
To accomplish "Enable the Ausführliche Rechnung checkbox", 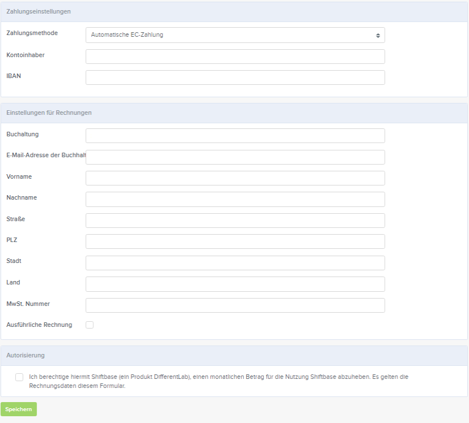I will click(89, 325).
